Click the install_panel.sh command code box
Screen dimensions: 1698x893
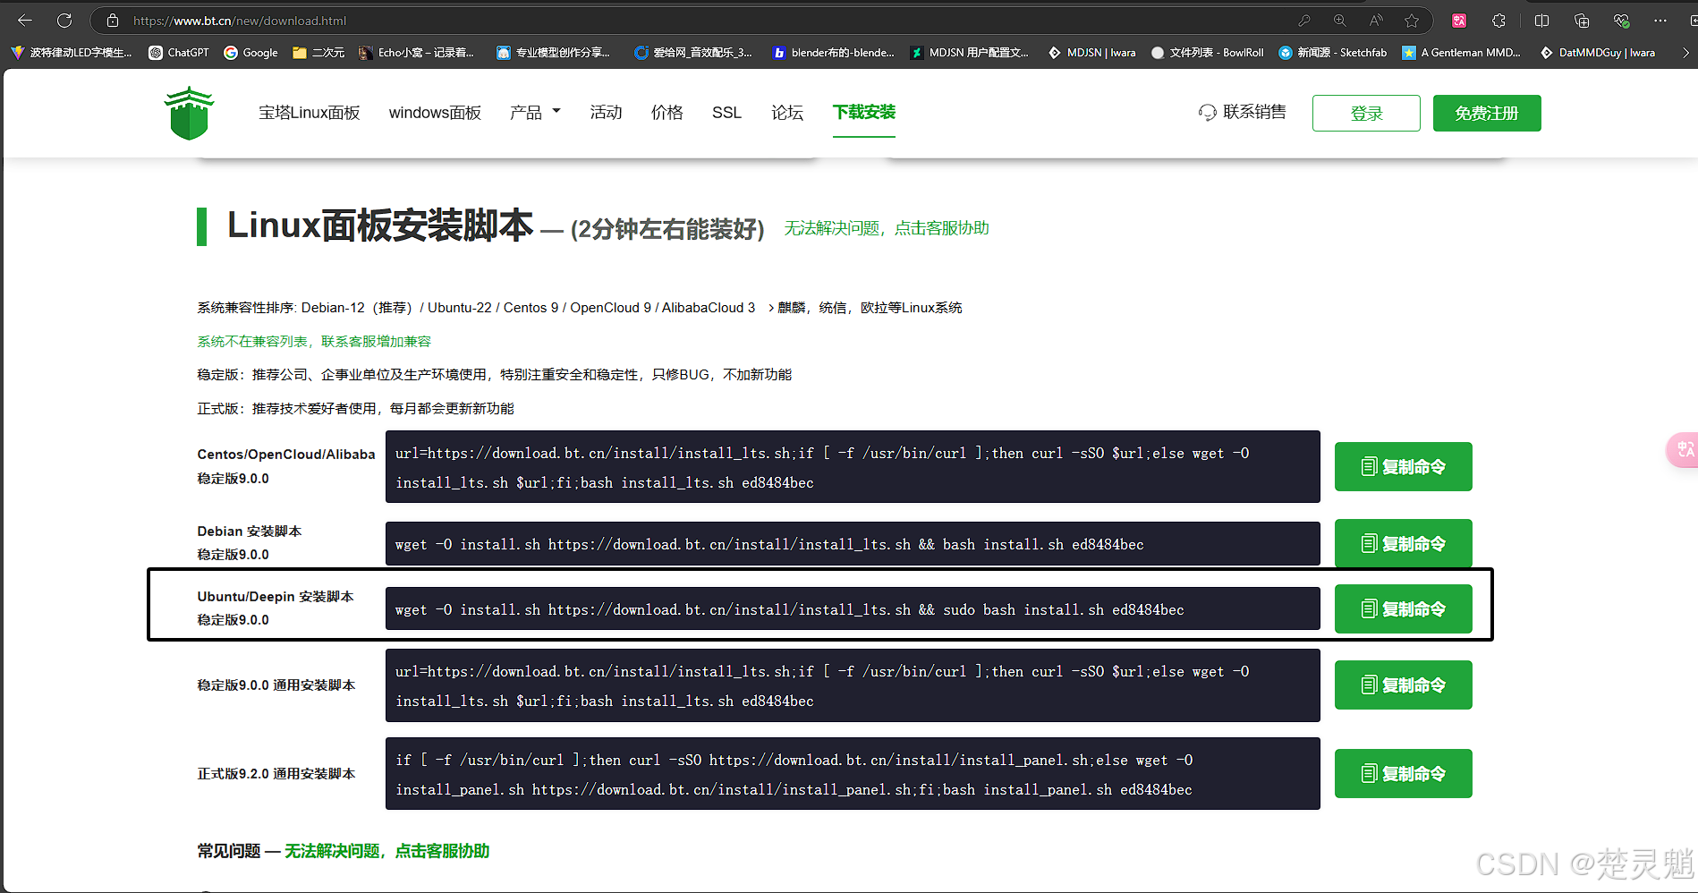[x=853, y=774]
